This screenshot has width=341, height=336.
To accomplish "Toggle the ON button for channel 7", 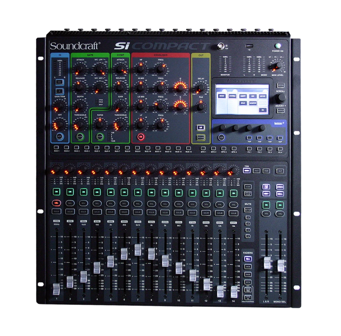I will (138, 192).
